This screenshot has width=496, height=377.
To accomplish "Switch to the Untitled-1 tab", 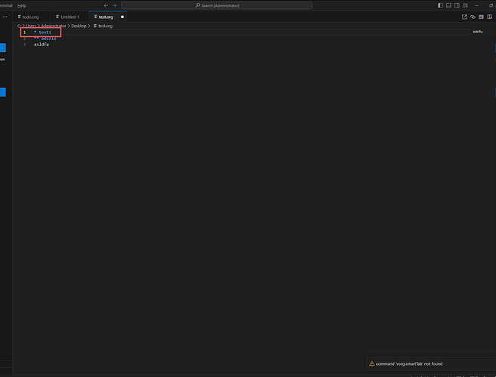I will [x=69, y=17].
